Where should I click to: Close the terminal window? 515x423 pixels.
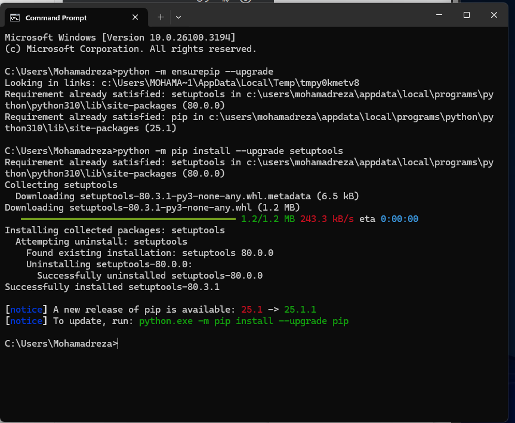tap(495, 15)
